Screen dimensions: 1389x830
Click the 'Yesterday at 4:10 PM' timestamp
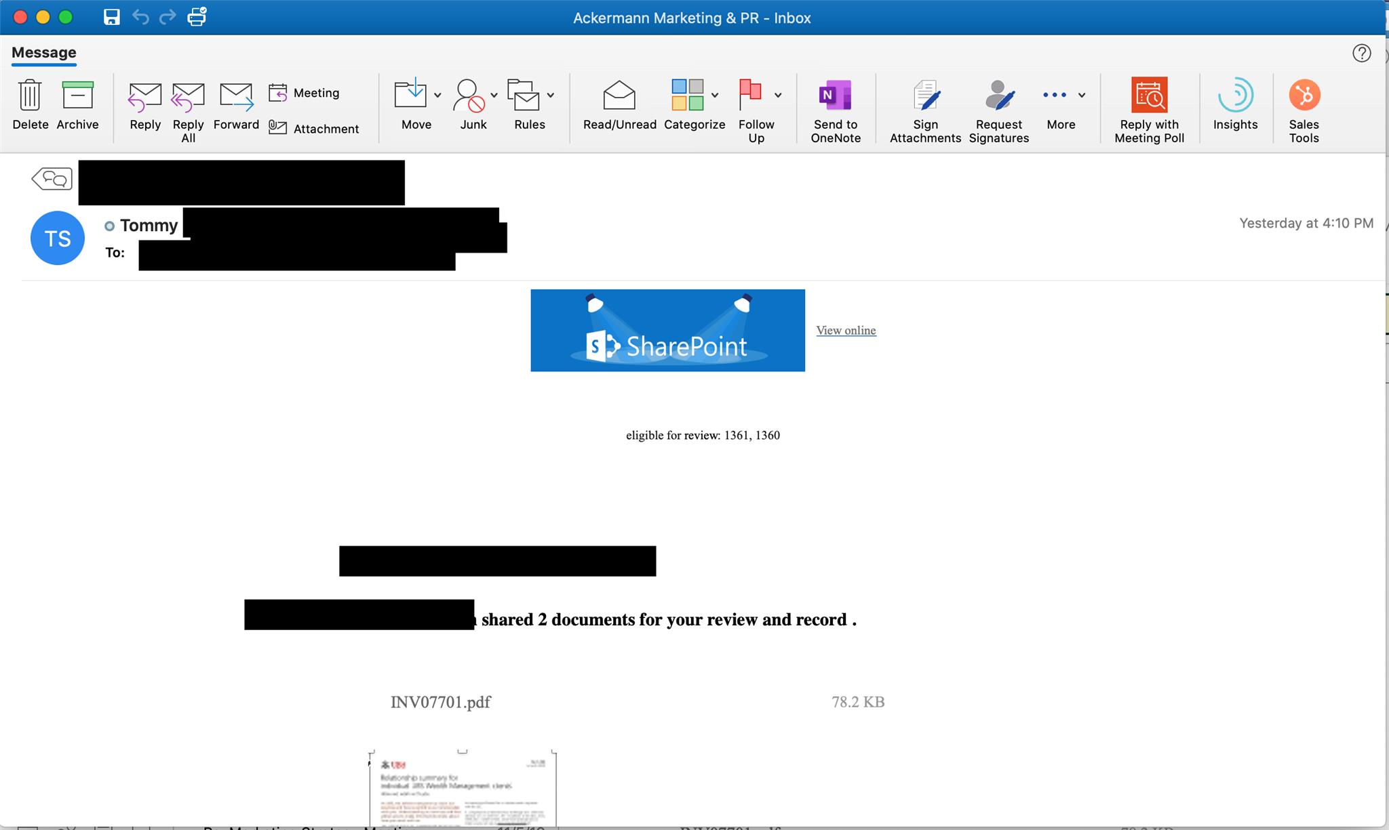point(1306,223)
